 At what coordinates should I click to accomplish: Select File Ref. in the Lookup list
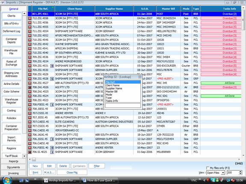[x=123, y=82]
